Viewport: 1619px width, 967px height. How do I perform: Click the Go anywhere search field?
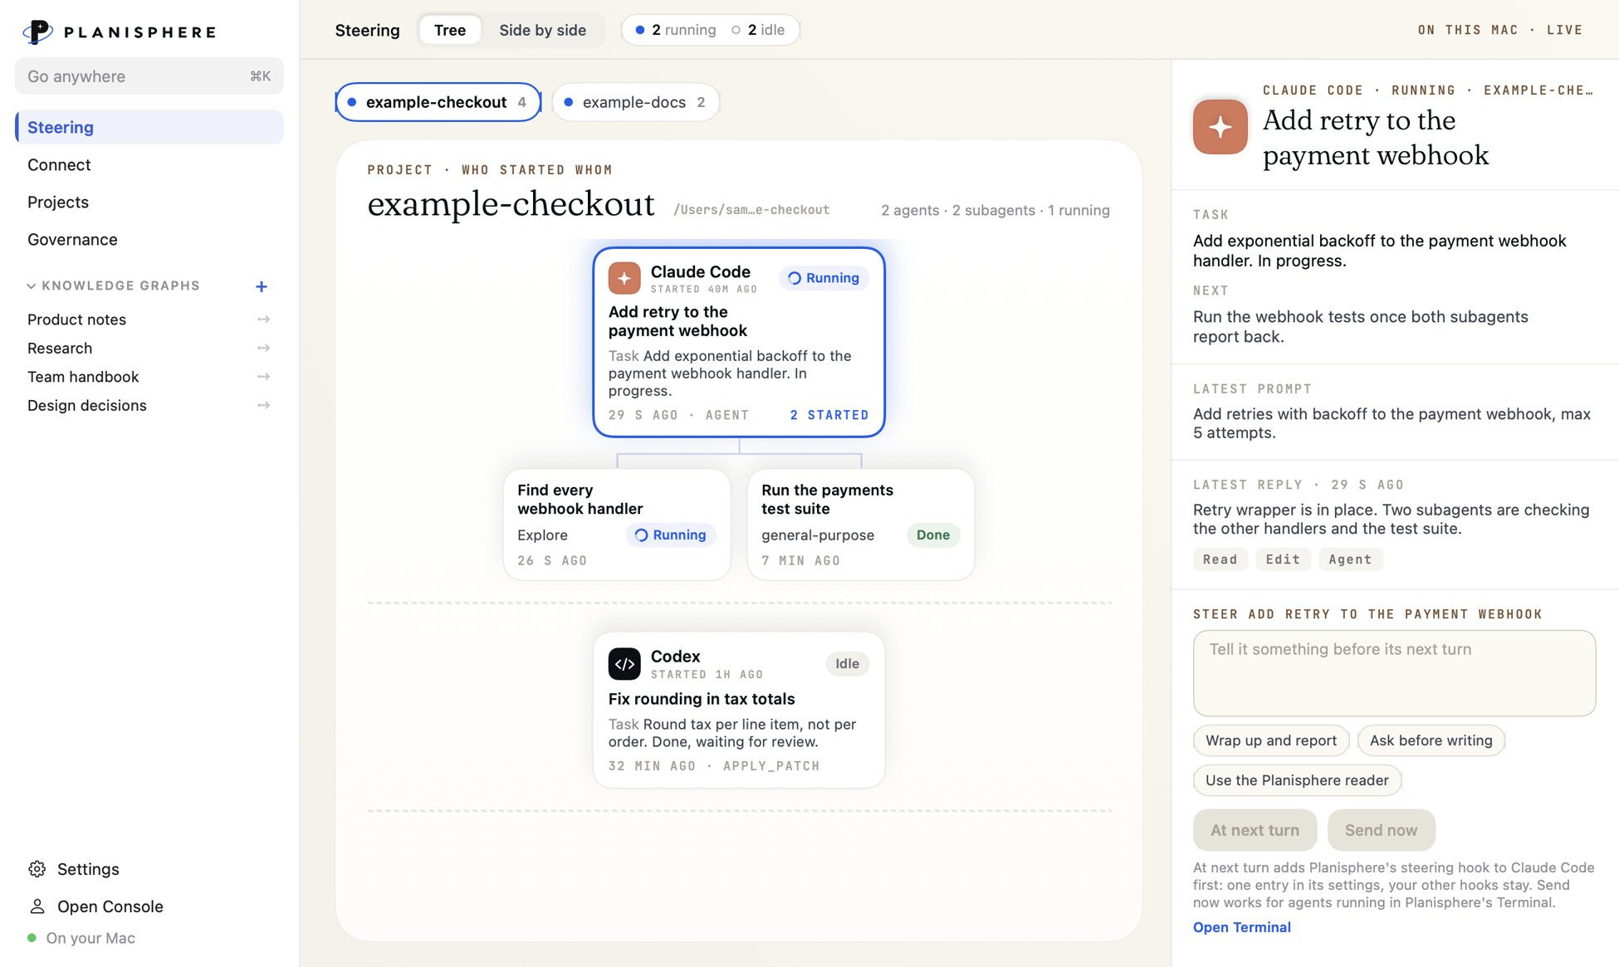(149, 76)
